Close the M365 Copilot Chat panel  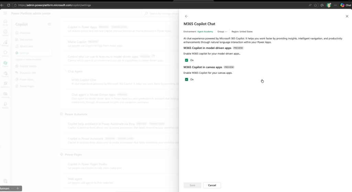coord(347,16)
